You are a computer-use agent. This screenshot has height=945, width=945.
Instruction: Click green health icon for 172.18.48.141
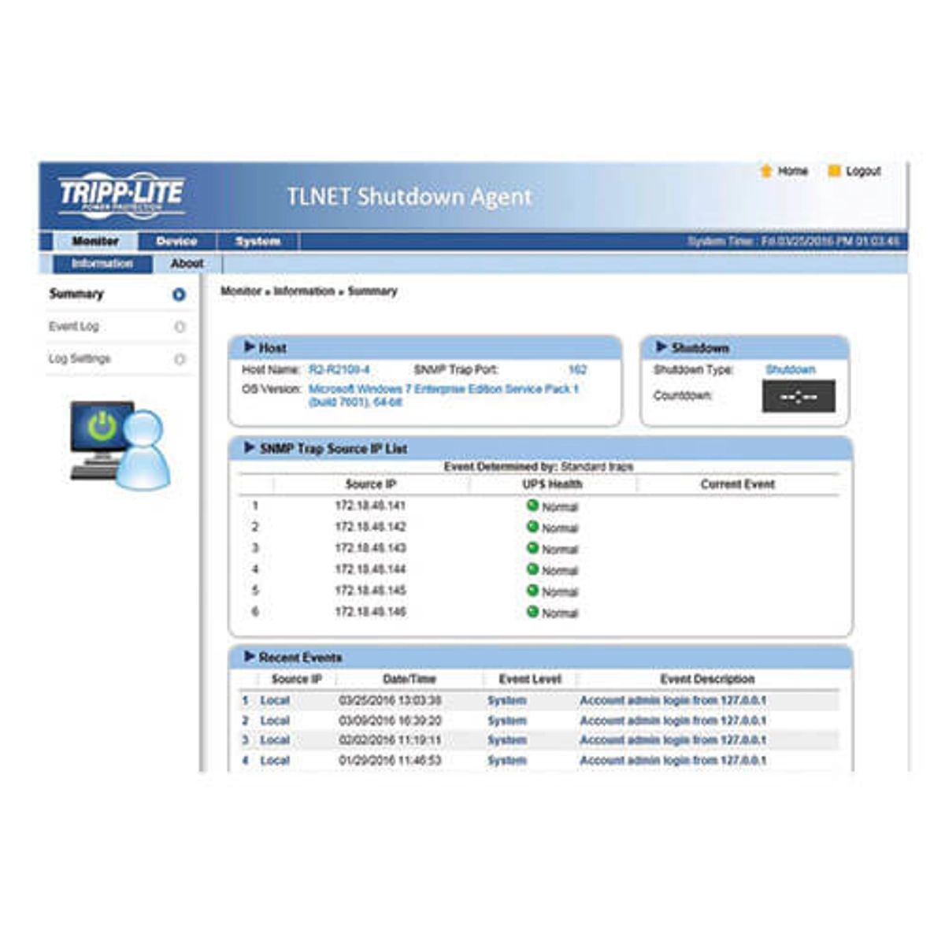tap(532, 506)
